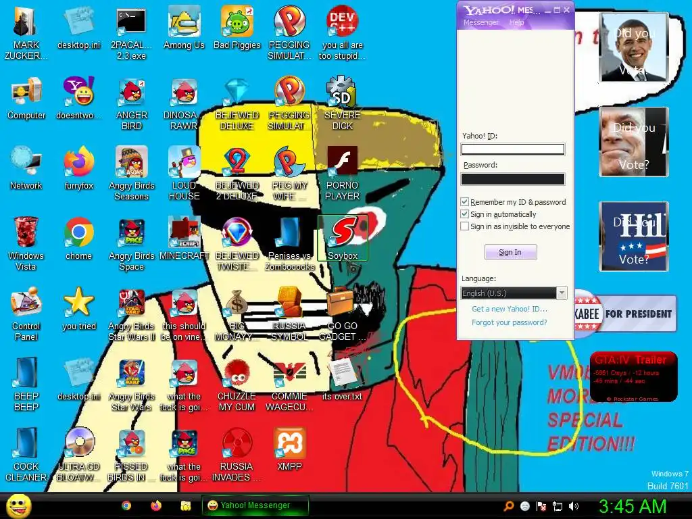Select the 'you tried' star icon

(x=78, y=309)
